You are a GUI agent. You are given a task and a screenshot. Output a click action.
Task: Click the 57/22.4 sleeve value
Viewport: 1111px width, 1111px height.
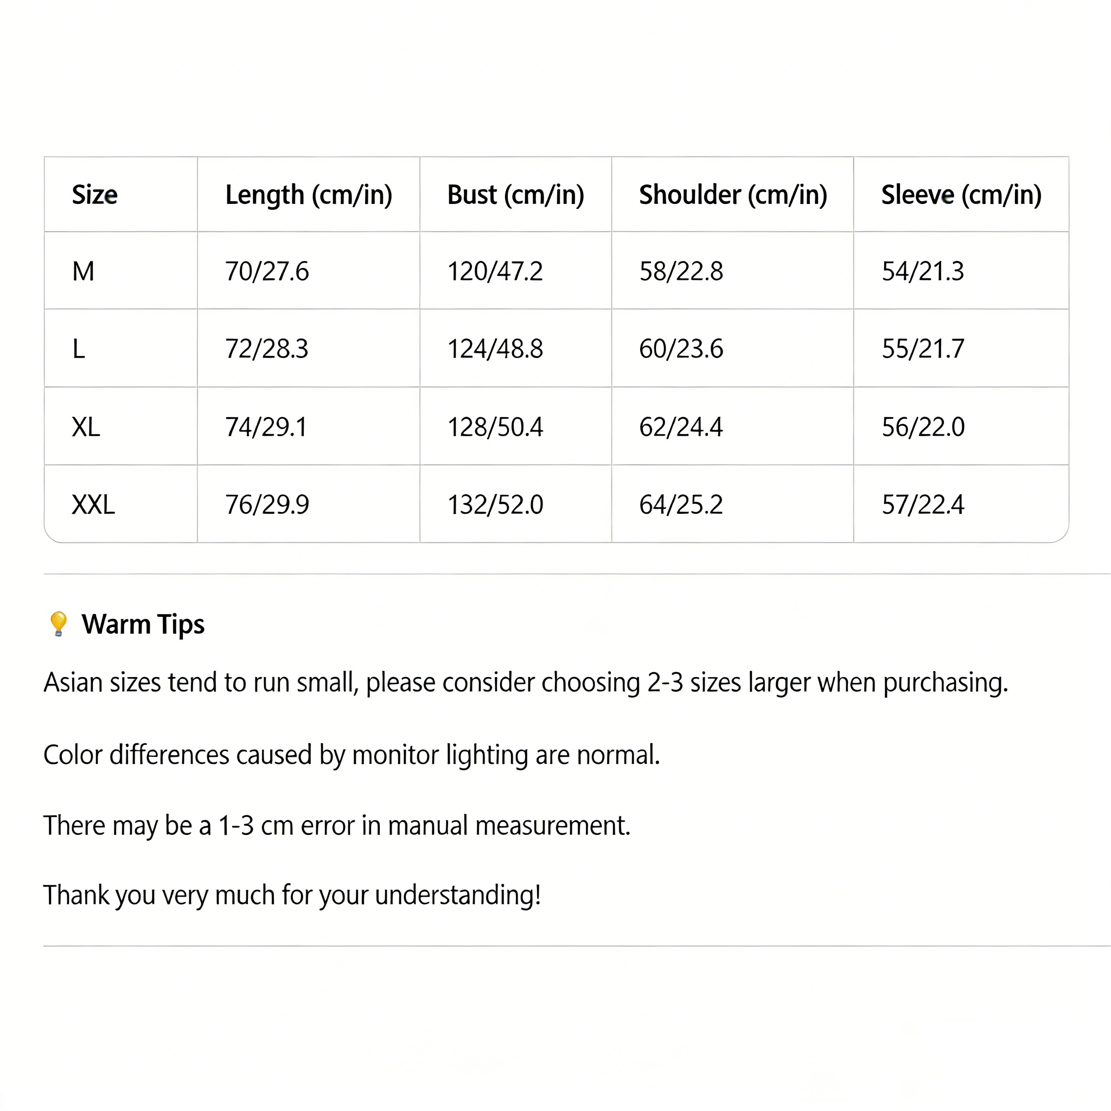point(923,505)
